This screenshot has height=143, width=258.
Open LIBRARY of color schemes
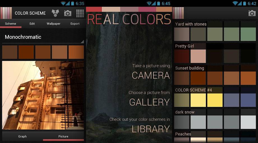pos(151,129)
